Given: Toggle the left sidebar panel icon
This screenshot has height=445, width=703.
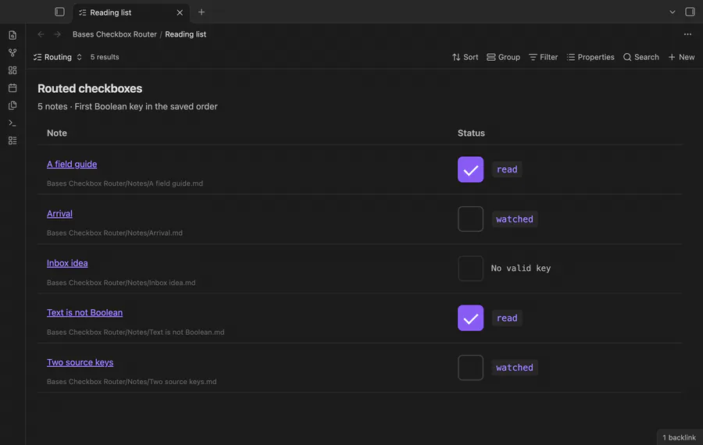Looking at the screenshot, I should (x=59, y=12).
